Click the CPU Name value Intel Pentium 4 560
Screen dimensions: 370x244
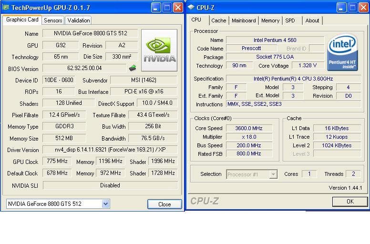point(275,40)
